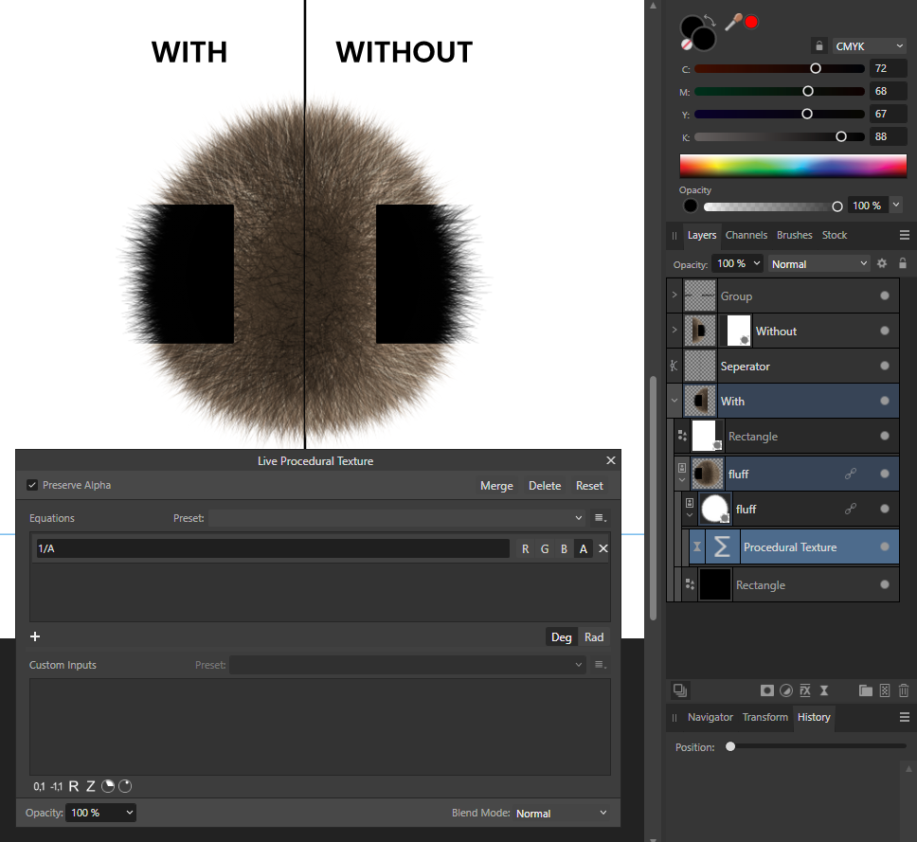
Task: Click the Live Filters hourglass icon
Action: [824, 690]
